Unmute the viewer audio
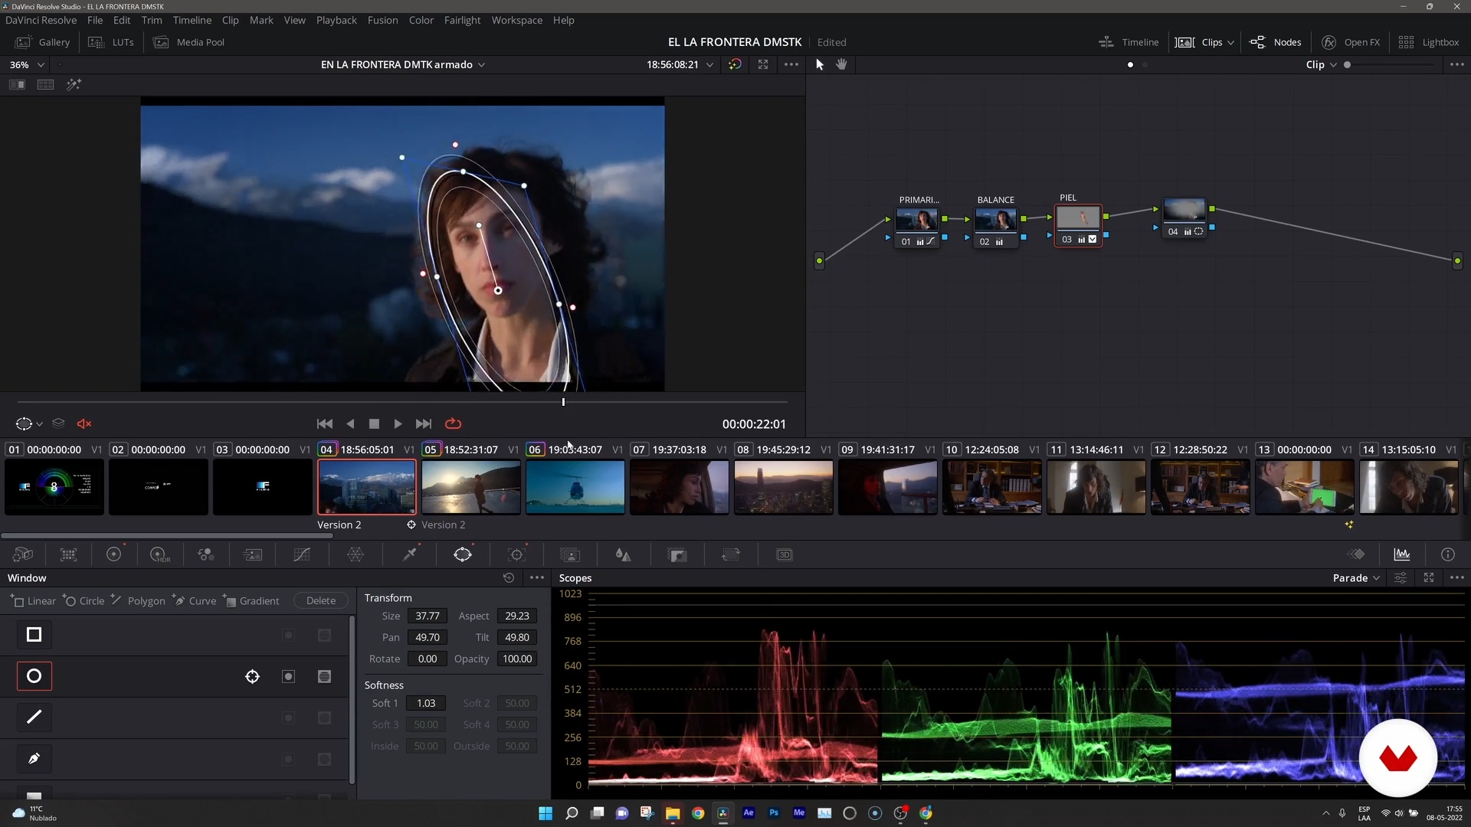This screenshot has width=1471, height=827. [x=84, y=423]
